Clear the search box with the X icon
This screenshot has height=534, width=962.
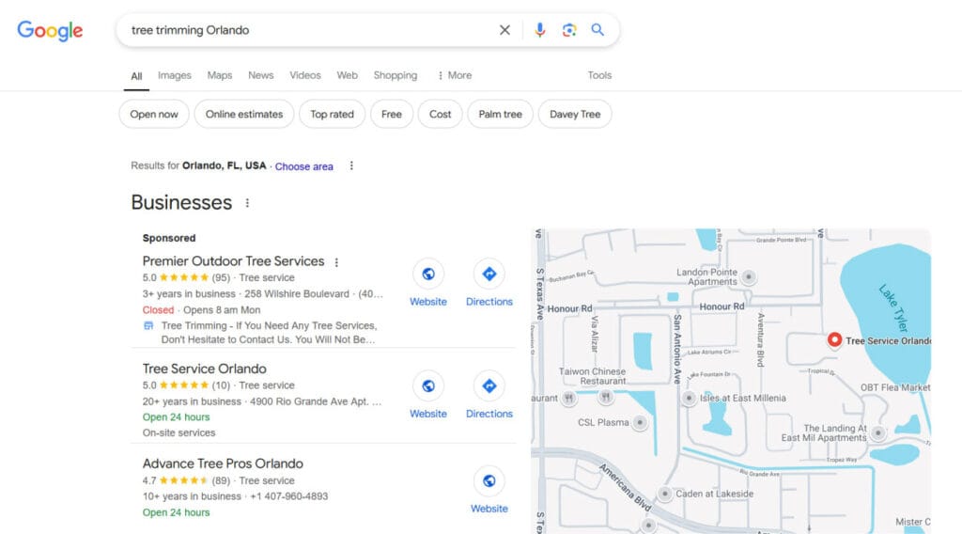(x=504, y=30)
